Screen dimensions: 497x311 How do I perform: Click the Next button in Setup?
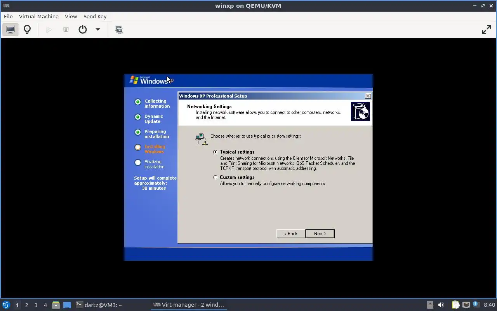pos(320,234)
